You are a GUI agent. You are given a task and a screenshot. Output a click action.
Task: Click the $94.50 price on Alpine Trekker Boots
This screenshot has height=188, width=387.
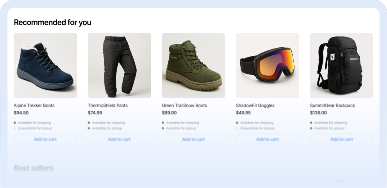21,113
